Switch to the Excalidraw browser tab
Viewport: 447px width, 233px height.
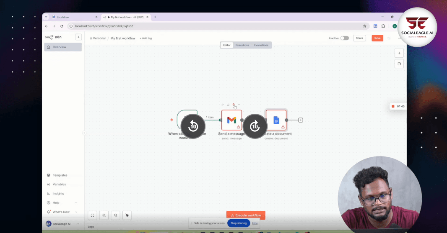(75, 17)
